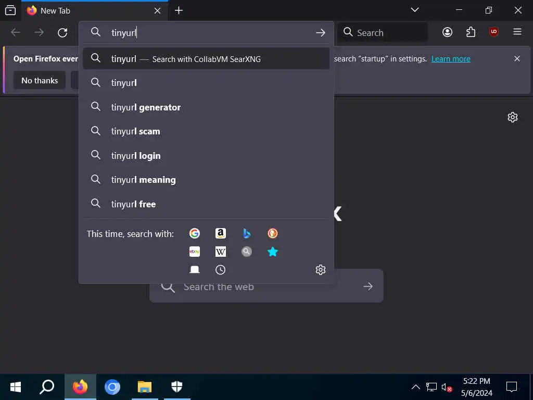Open the Learn more link

(x=451, y=59)
